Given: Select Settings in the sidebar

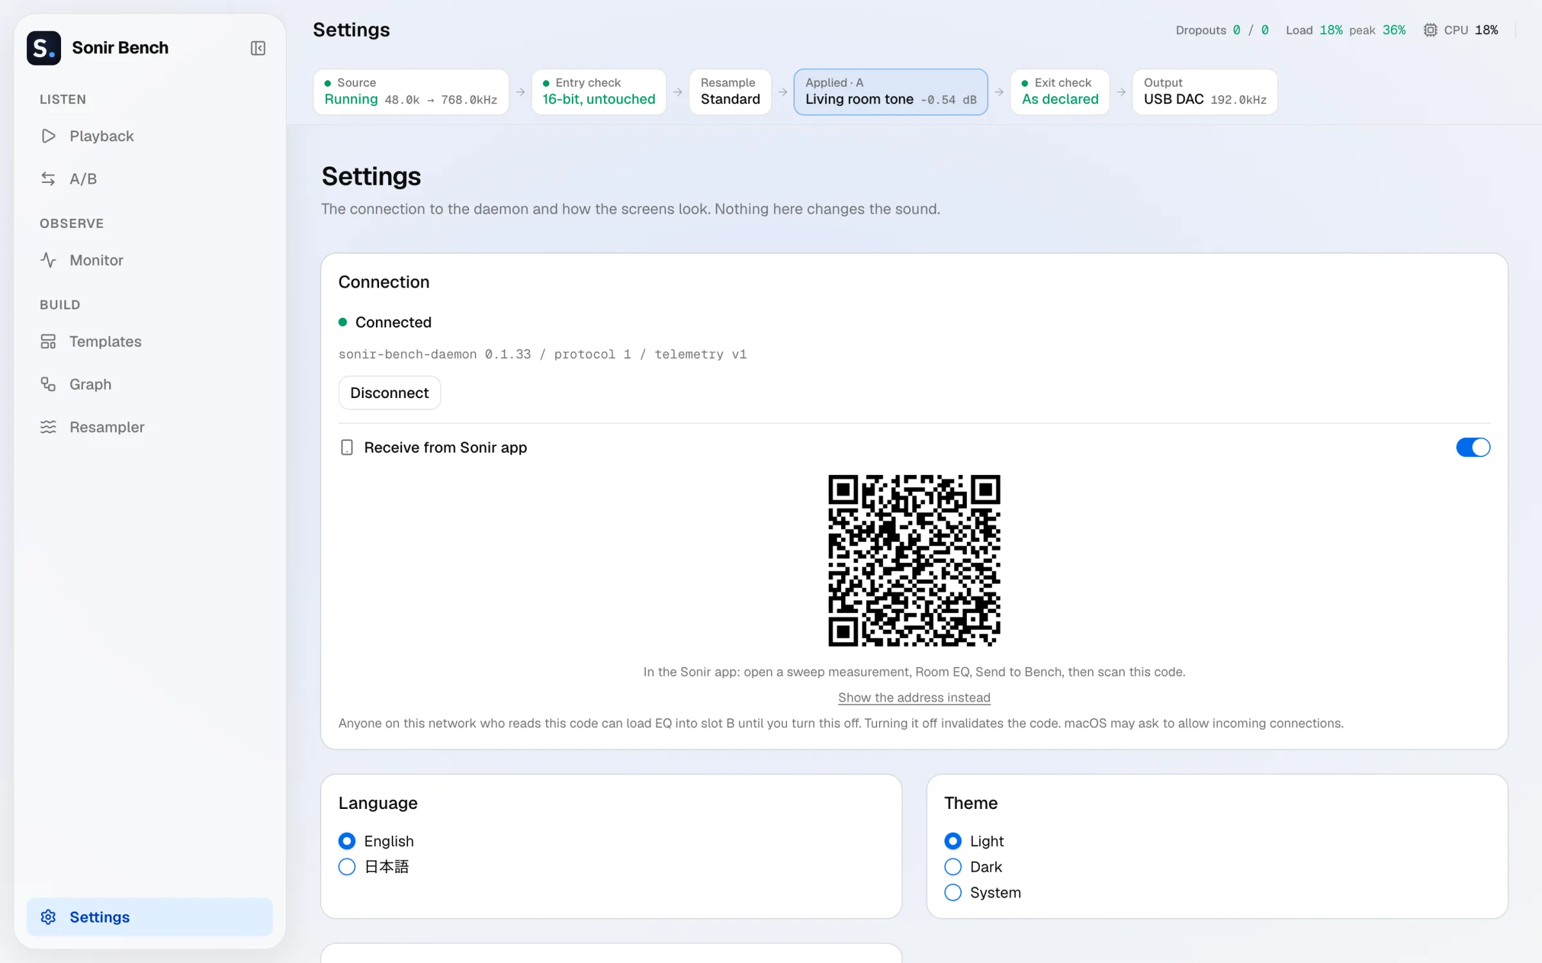Looking at the screenshot, I should click(x=150, y=917).
